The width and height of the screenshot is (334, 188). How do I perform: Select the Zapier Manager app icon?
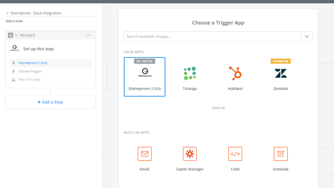[190, 154]
